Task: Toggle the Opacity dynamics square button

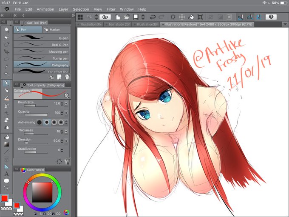Action: 66,113
